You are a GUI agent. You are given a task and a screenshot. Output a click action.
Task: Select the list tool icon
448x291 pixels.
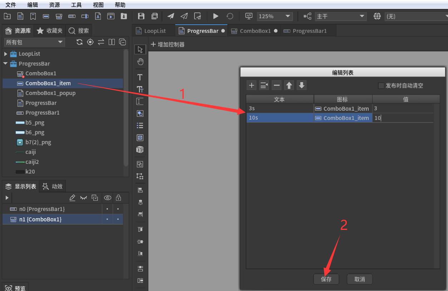point(140,125)
